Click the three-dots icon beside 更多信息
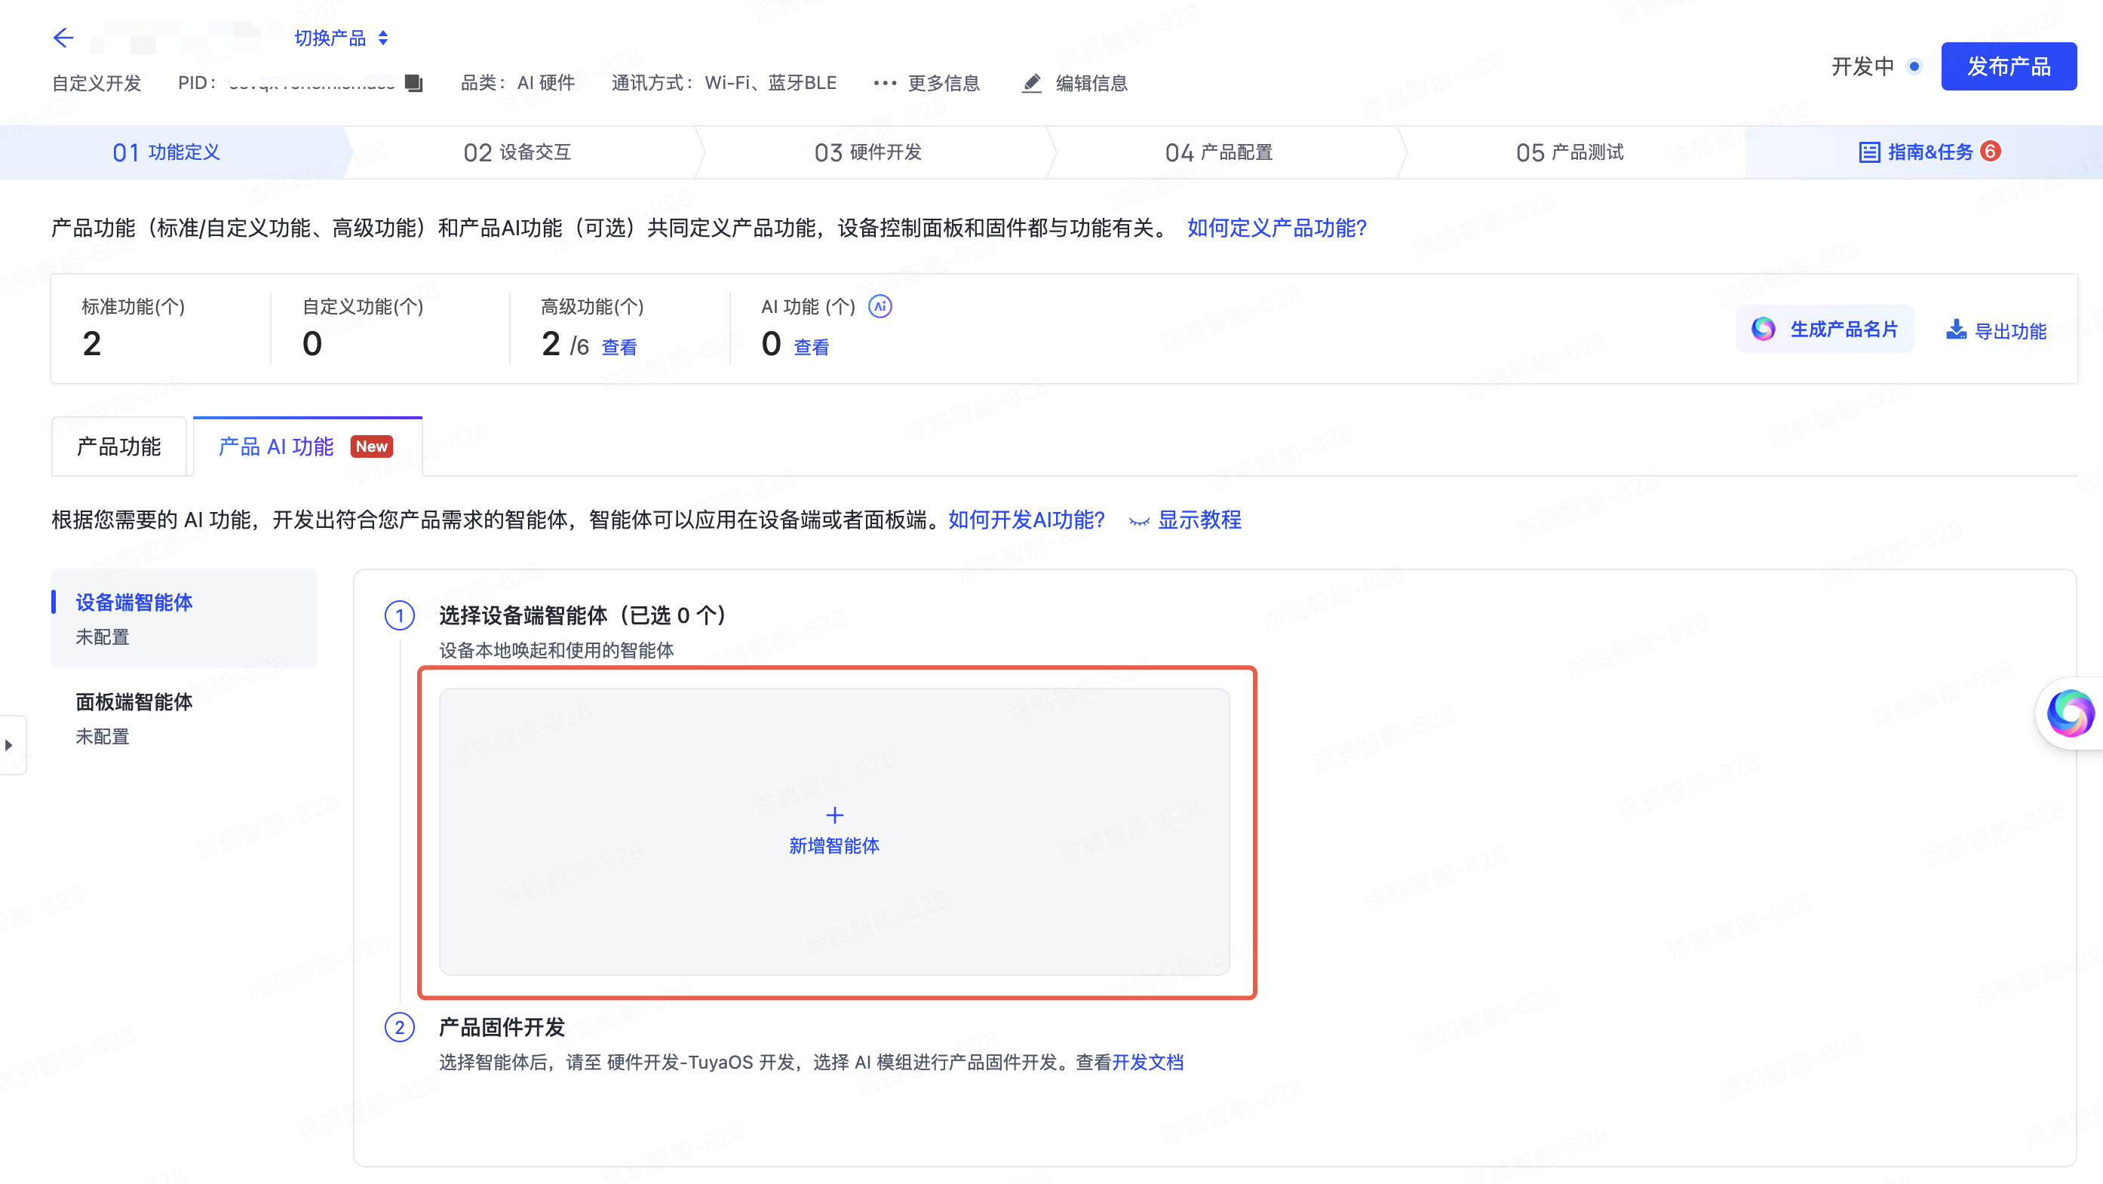The height and width of the screenshot is (1184, 2103). (885, 82)
